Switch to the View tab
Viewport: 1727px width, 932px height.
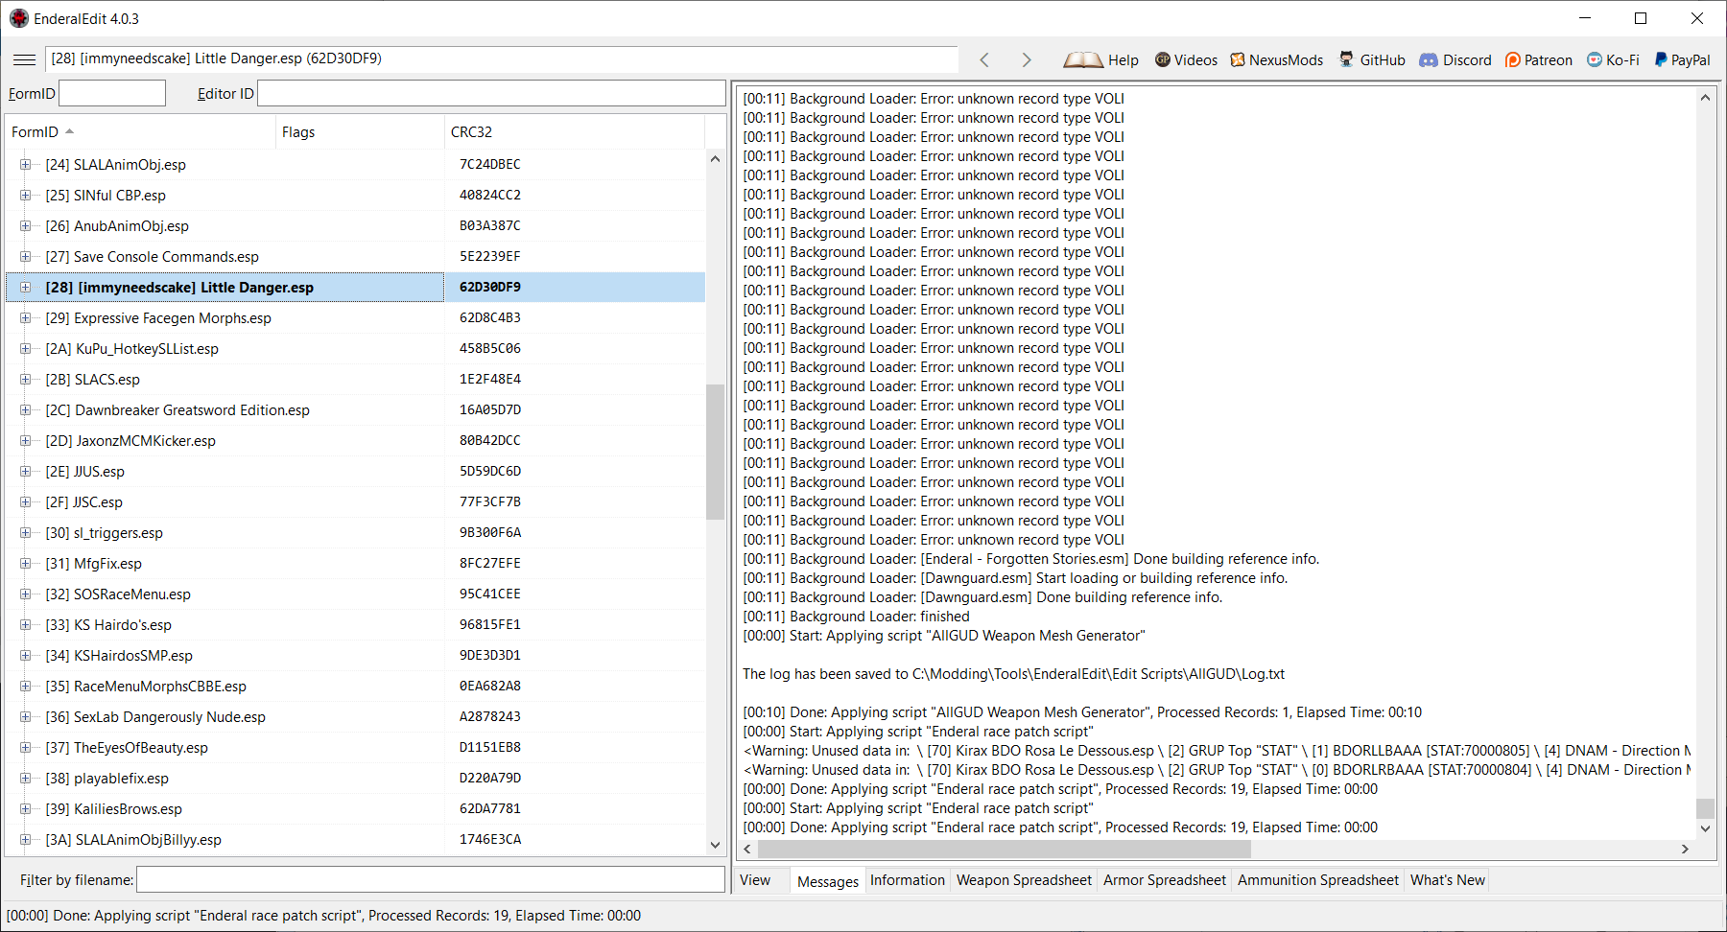point(755,880)
